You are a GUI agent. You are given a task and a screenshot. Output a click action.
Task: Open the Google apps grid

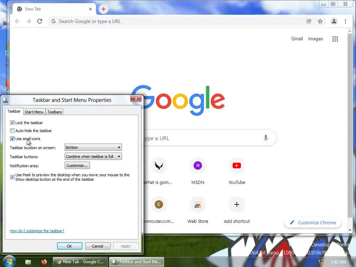pyautogui.click(x=335, y=39)
